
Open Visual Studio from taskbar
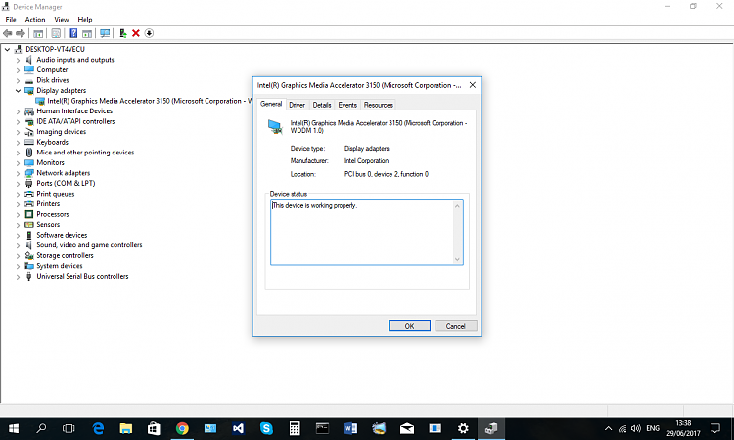tap(238, 428)
